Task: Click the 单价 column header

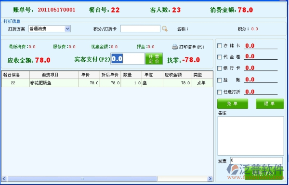Action: (x=89, y=75)
